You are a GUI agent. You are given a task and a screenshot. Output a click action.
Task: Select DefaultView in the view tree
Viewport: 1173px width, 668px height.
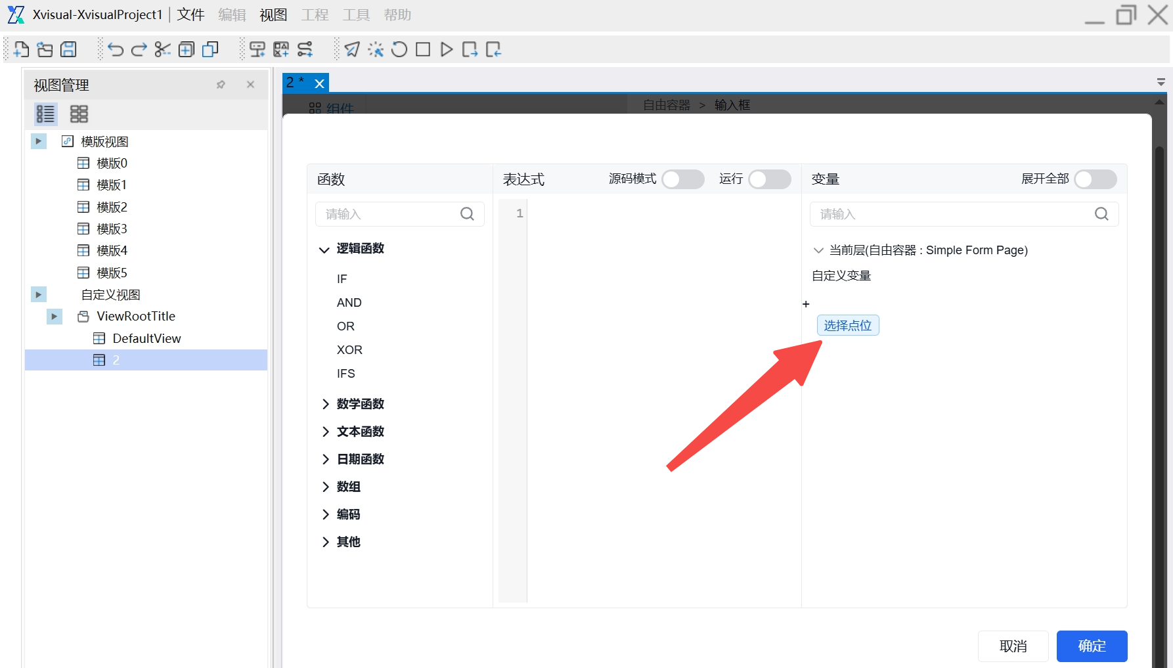[146, 338]
